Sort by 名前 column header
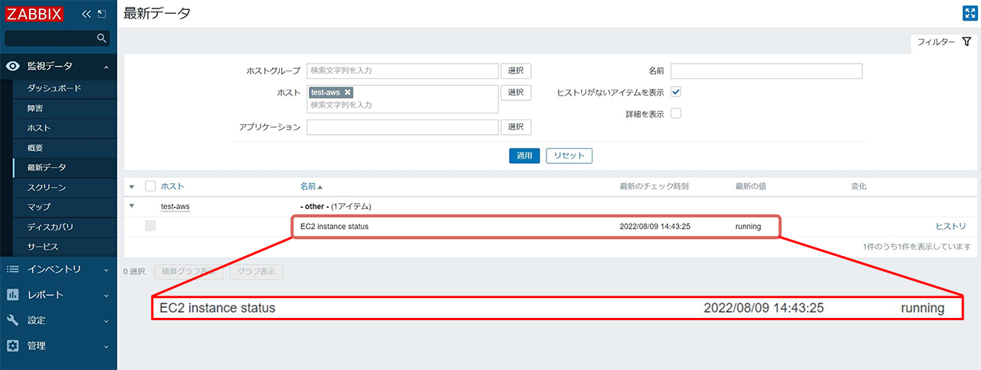 (308, 186)
